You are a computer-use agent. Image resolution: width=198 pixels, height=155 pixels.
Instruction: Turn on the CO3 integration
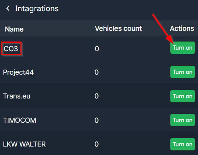pyautogui.click(x=183, y=48)
